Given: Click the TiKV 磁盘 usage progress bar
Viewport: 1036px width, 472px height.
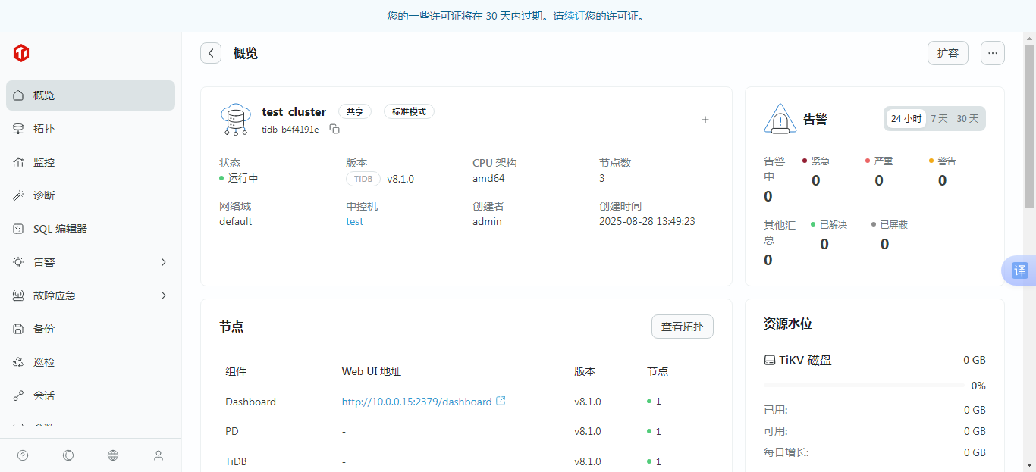Looking at the screenshot, I should click(x=863, y=386).
